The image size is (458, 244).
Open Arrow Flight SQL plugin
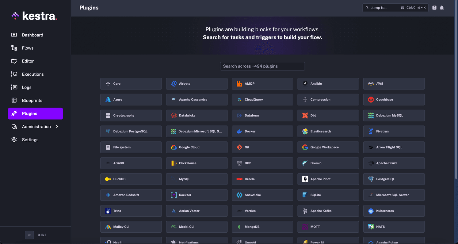[x=394, y=147]
